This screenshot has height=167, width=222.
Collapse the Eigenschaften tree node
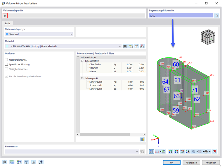click(x=82, y=61)
